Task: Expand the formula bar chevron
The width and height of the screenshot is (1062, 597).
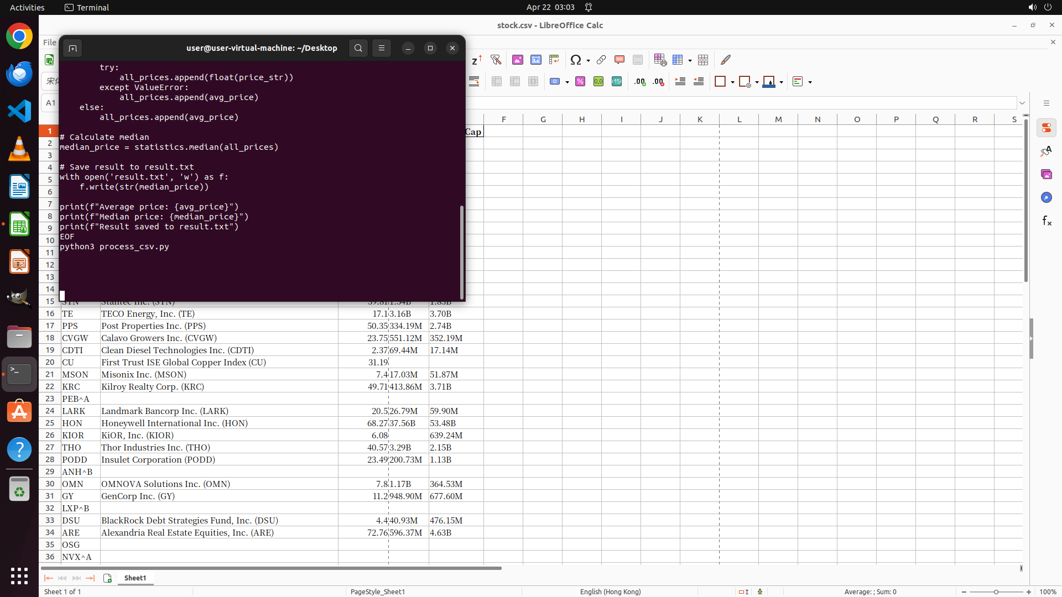Action: pos(1022,103)
